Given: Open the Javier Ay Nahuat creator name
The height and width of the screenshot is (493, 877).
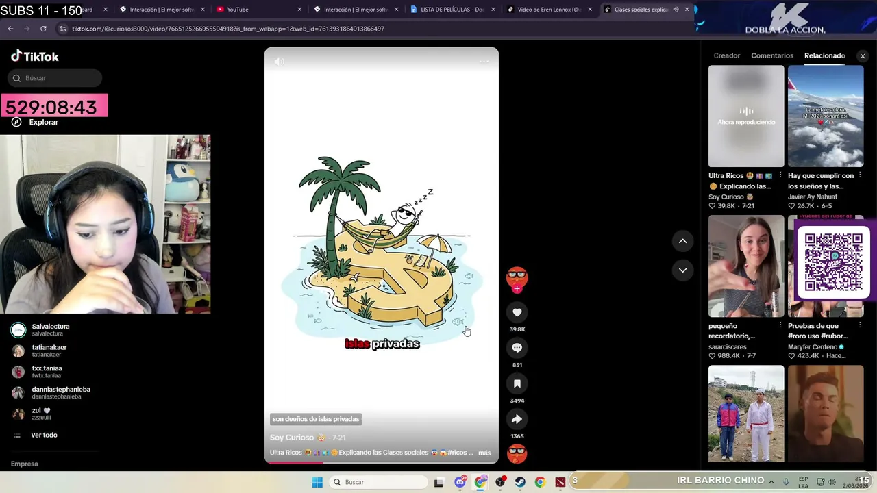Looking at the screenshot, I should click(x=813, y=197).
